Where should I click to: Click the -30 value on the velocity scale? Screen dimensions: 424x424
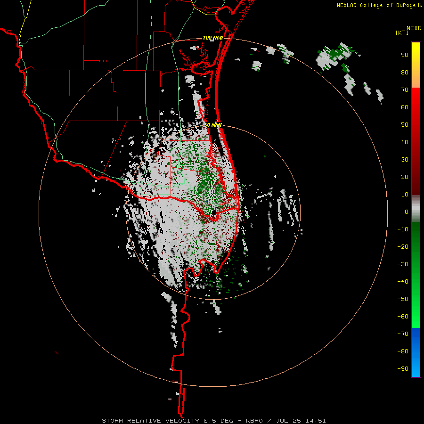pyautogui.click(x=403, y=264)
